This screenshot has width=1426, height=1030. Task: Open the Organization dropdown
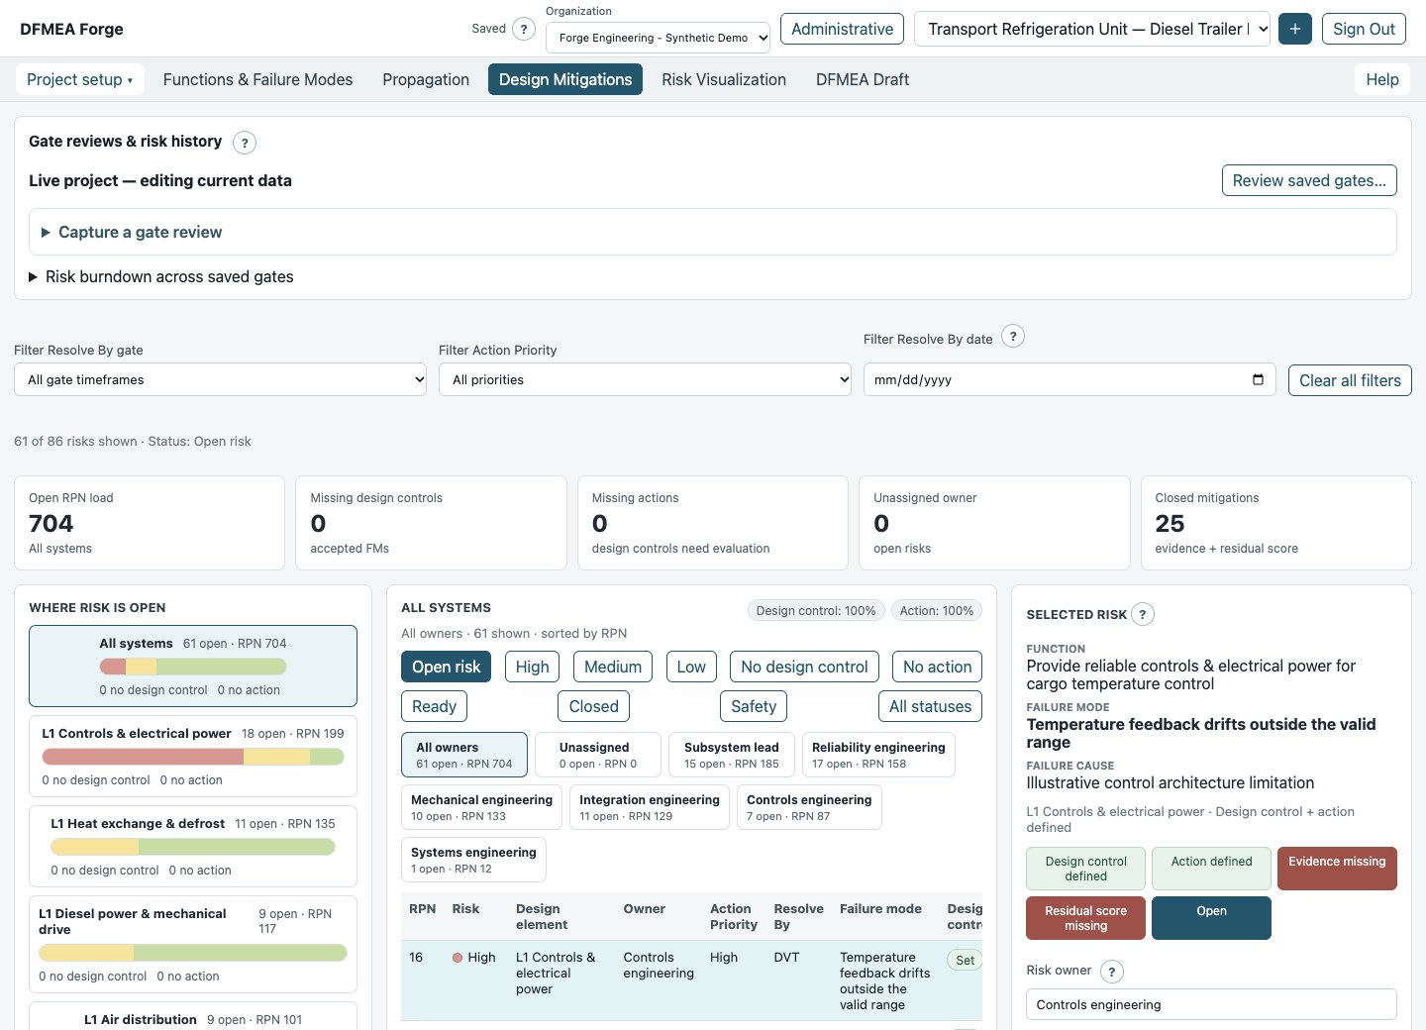pos(658,38)
